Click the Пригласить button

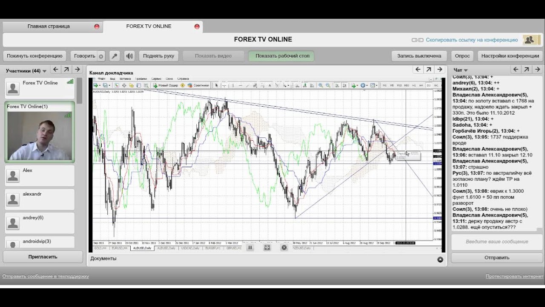click(43, 257)
